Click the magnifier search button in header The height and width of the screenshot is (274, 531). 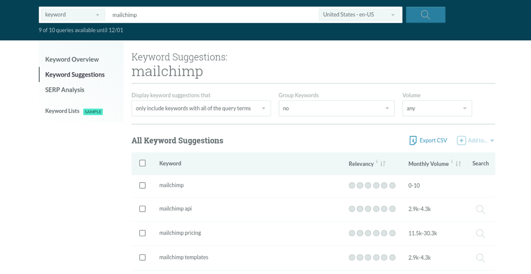pyautogui.click(x=425, y=15)
